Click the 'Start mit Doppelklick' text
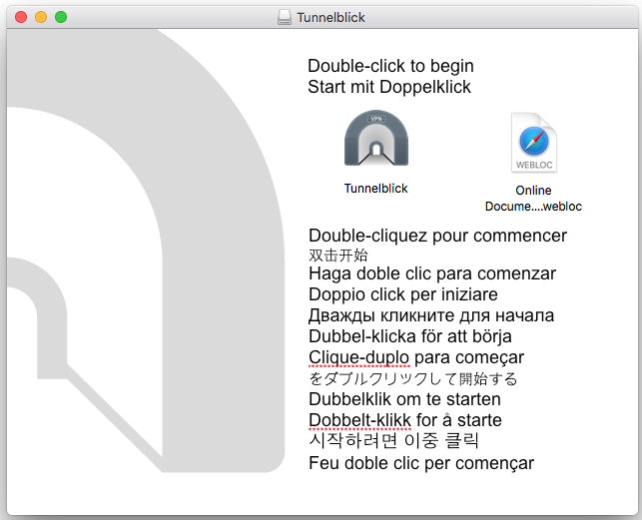 (x=389, y=87)
